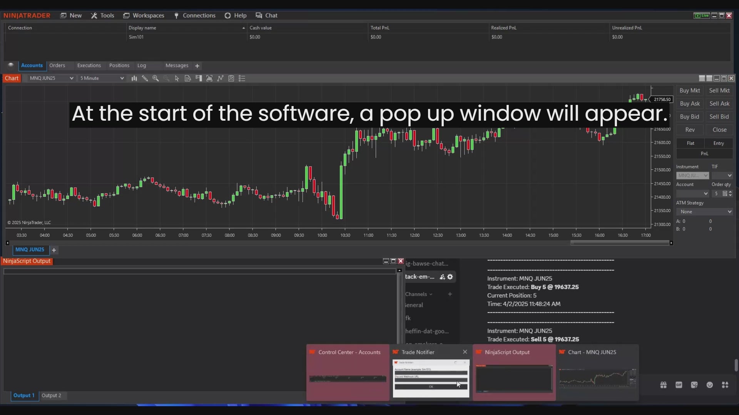This screenshot has width=739, height=415.
Task: Click the Live connection status icon
Action: [x=701, y=15]
